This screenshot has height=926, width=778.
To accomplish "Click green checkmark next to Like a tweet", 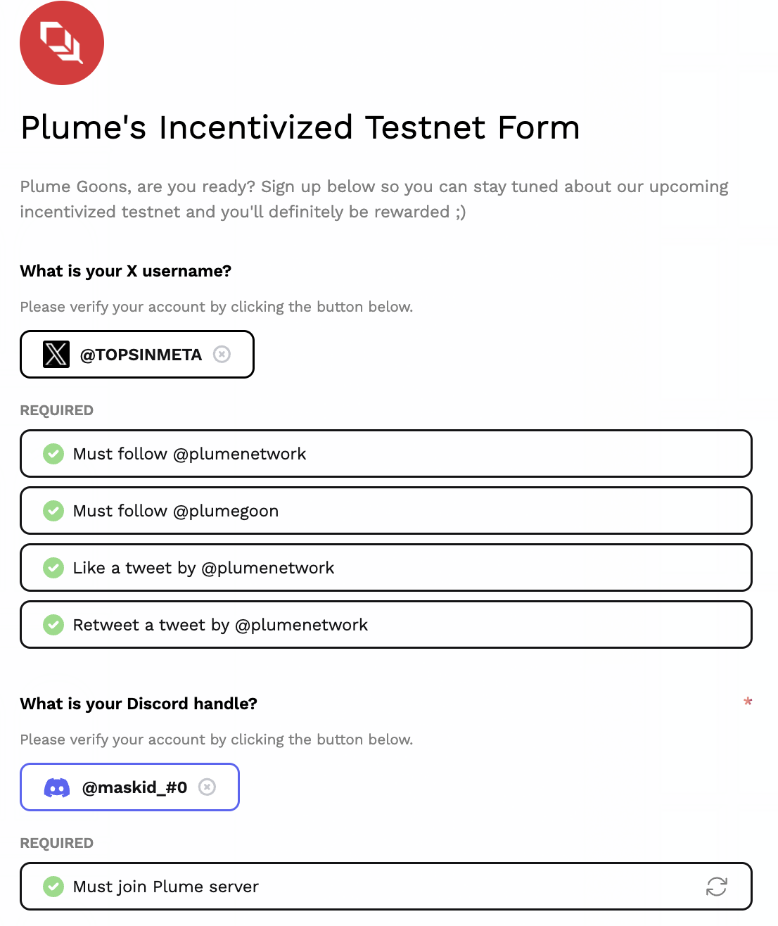I will click(x=53, y=568).
